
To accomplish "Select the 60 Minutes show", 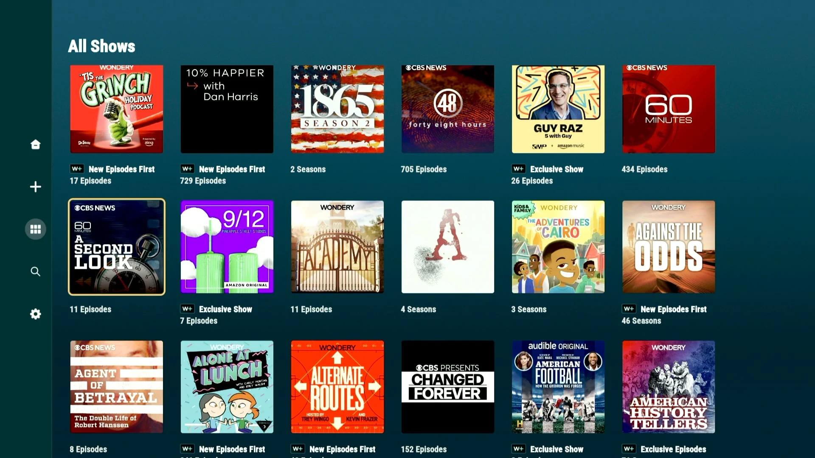I will point(669,109).
